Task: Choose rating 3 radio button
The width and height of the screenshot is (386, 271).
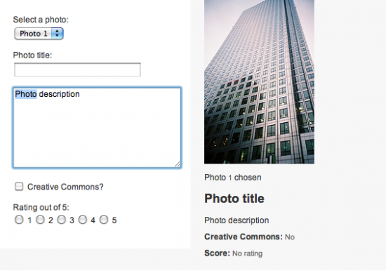Action: tap(62, 220)
